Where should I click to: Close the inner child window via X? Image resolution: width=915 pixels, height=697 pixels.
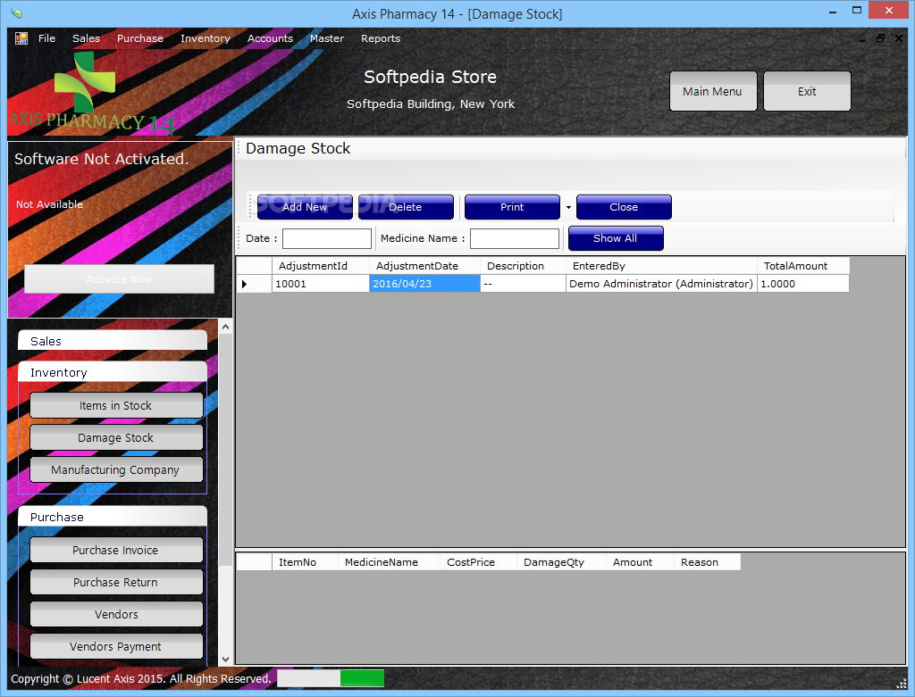point(899,38)
